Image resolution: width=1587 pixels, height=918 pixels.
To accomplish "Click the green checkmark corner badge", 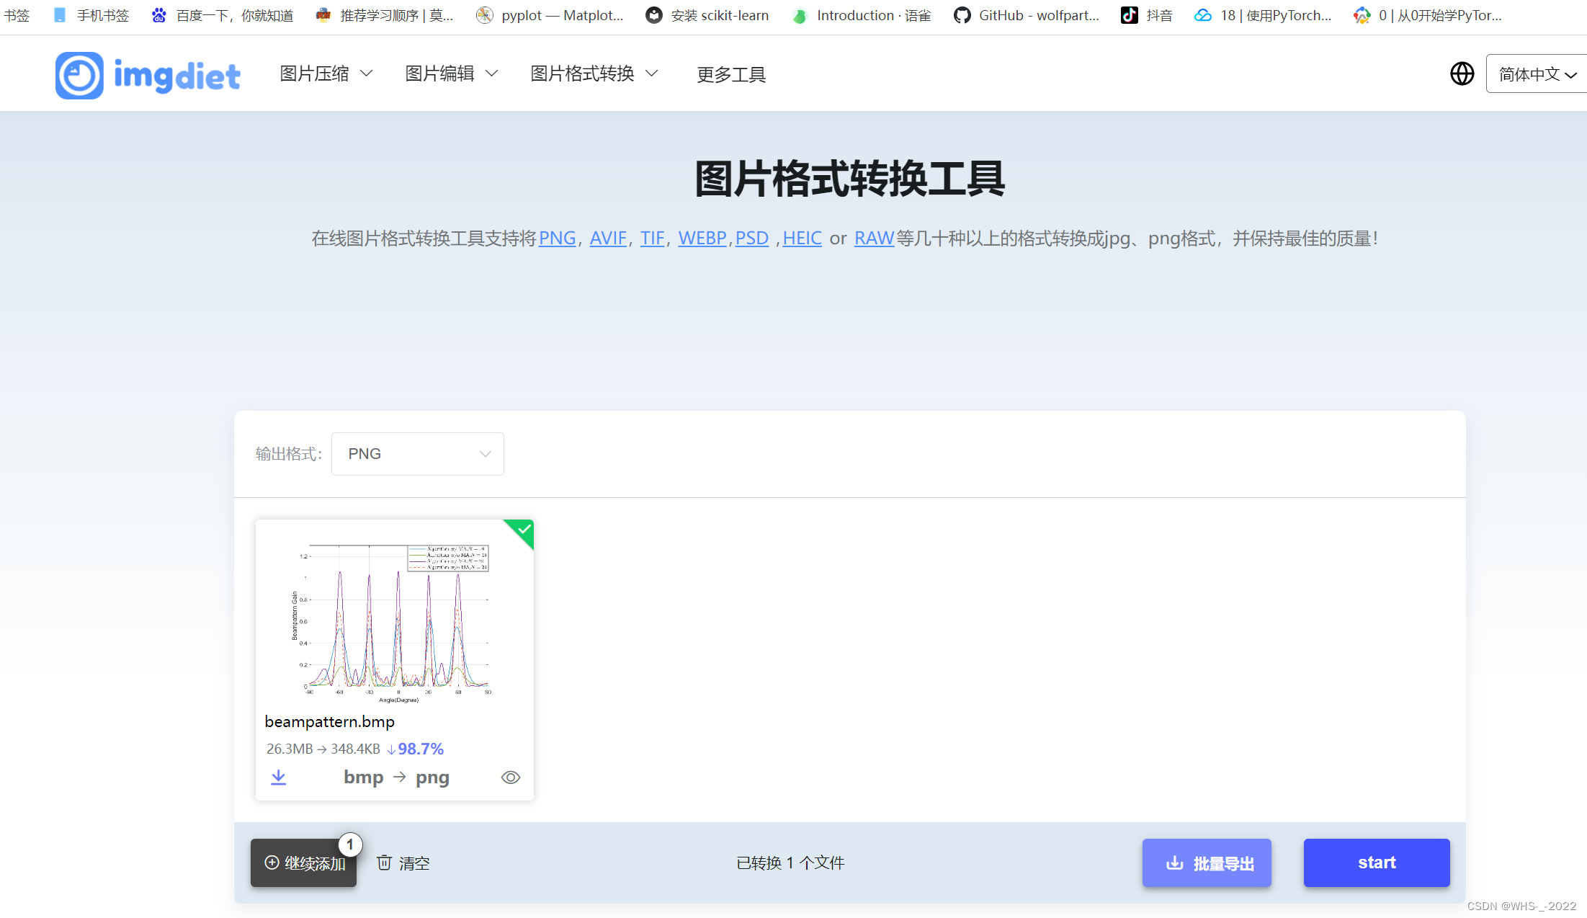I will click(524, 530).
